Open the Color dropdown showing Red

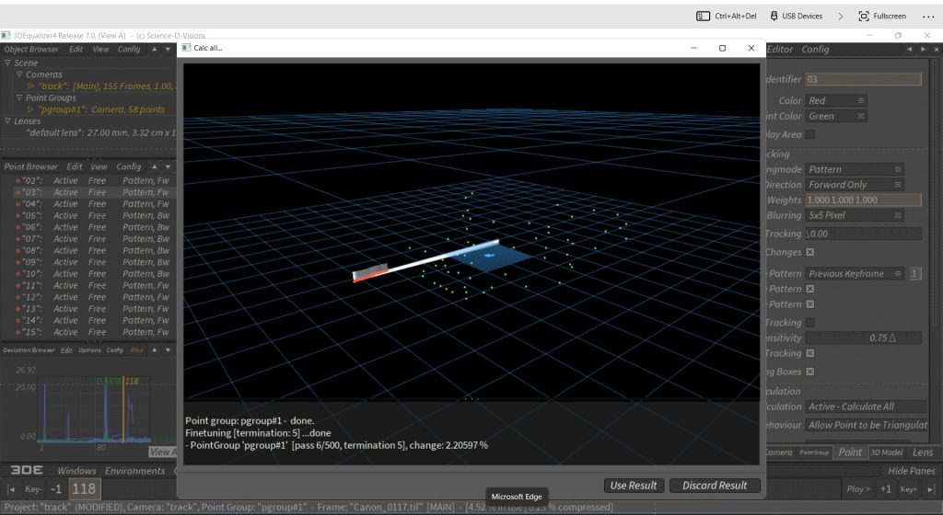coord(836,101)
